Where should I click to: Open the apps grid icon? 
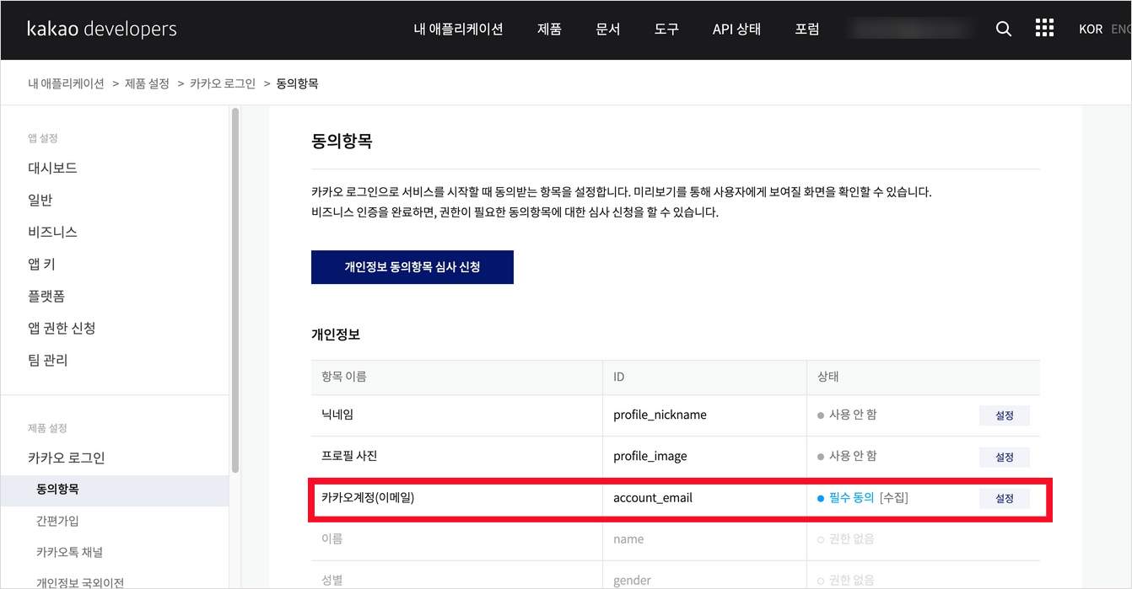tap(1044, 29)
